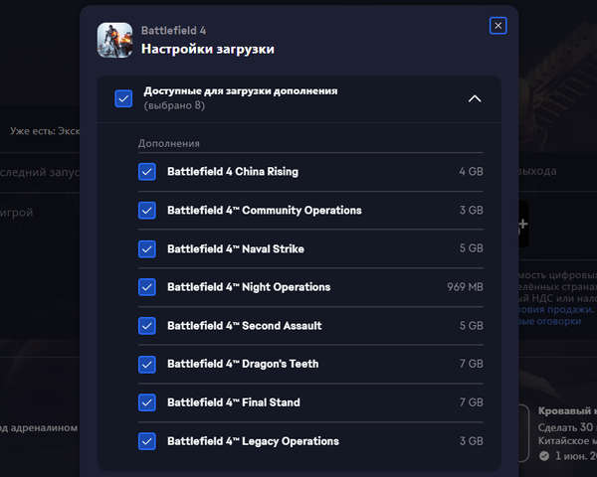Click the 'Настройки загрузки' dialog title
This screenshot has height=477, width=597.
coord(208,49)
